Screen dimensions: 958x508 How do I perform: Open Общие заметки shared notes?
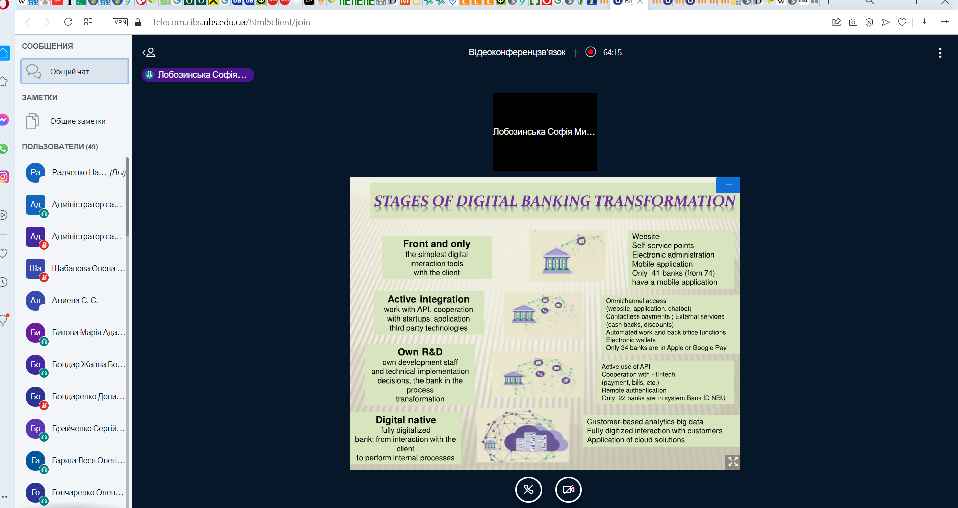pos(75,121)
